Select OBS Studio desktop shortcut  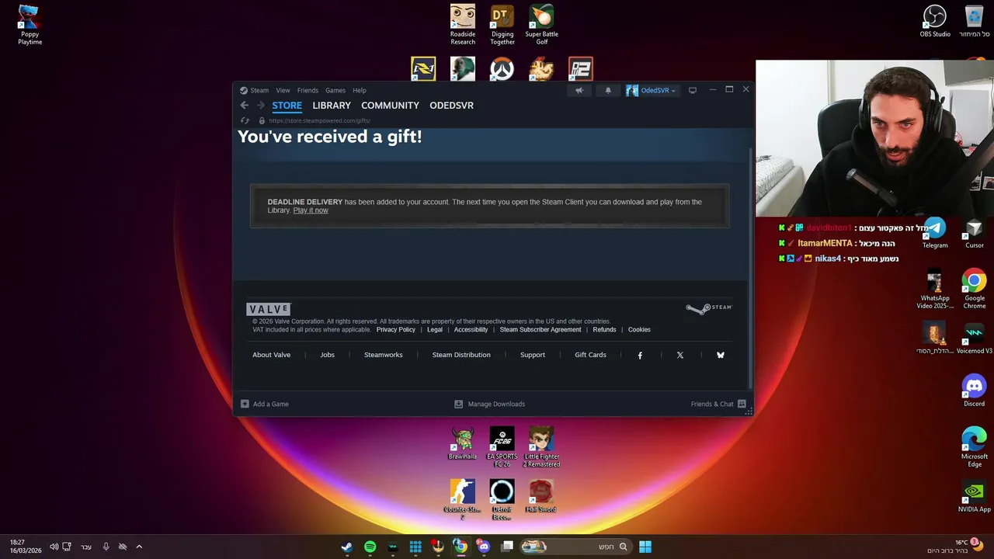[x=935, y=21]
